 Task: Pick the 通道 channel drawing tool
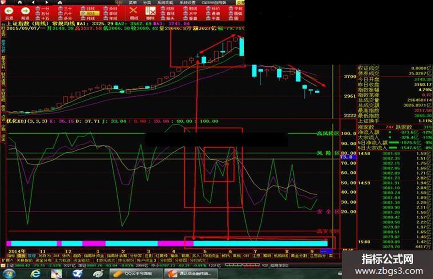(x=213, y=13)
